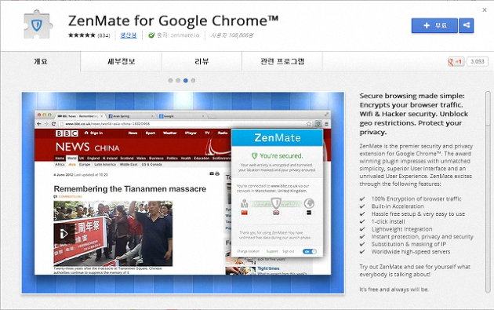Click the center shield icon in the connection diagram
Viewport: 494px width, 310px height.
click(276, 203)
